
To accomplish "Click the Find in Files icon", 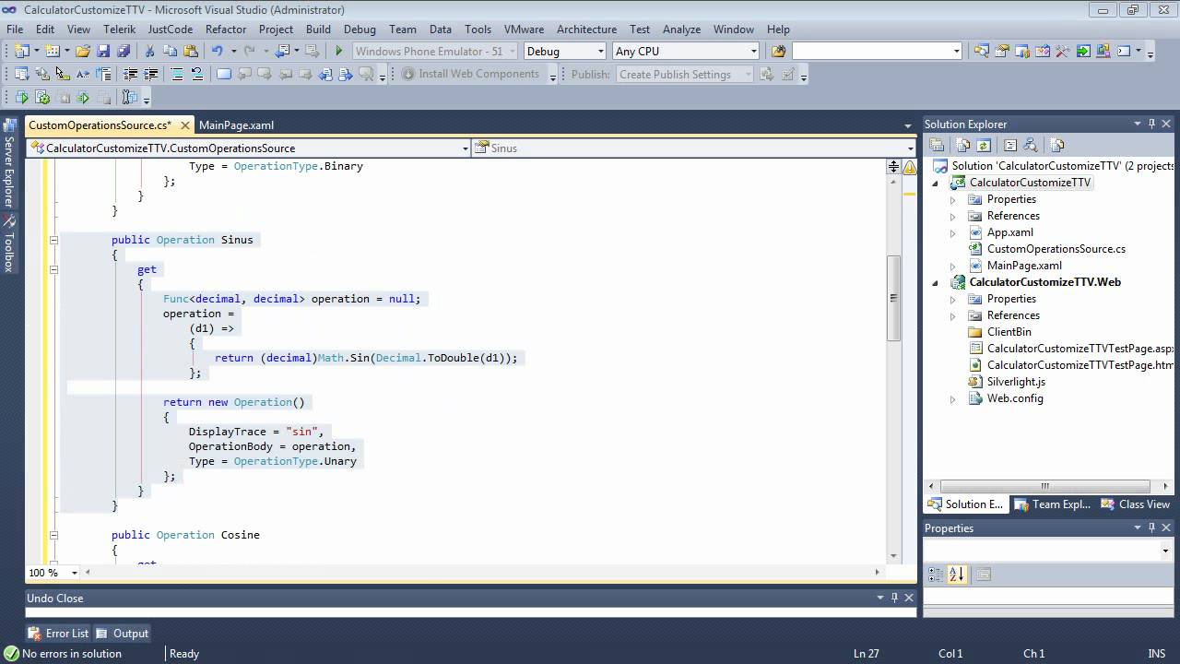I will tap(778, 52).
